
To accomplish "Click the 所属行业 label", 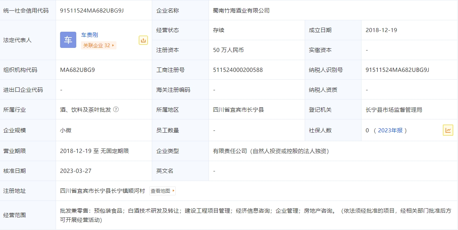I will point(15,109).
